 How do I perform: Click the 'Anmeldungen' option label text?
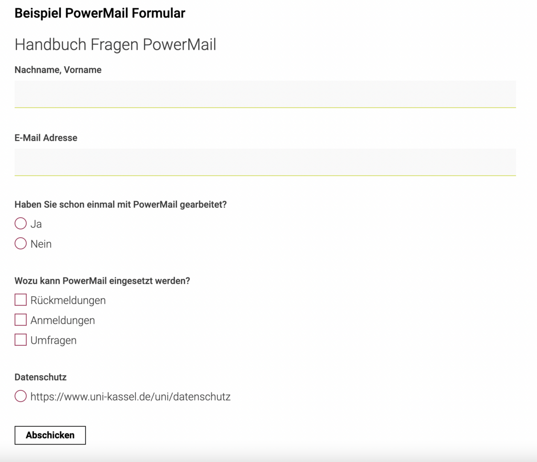62,321
